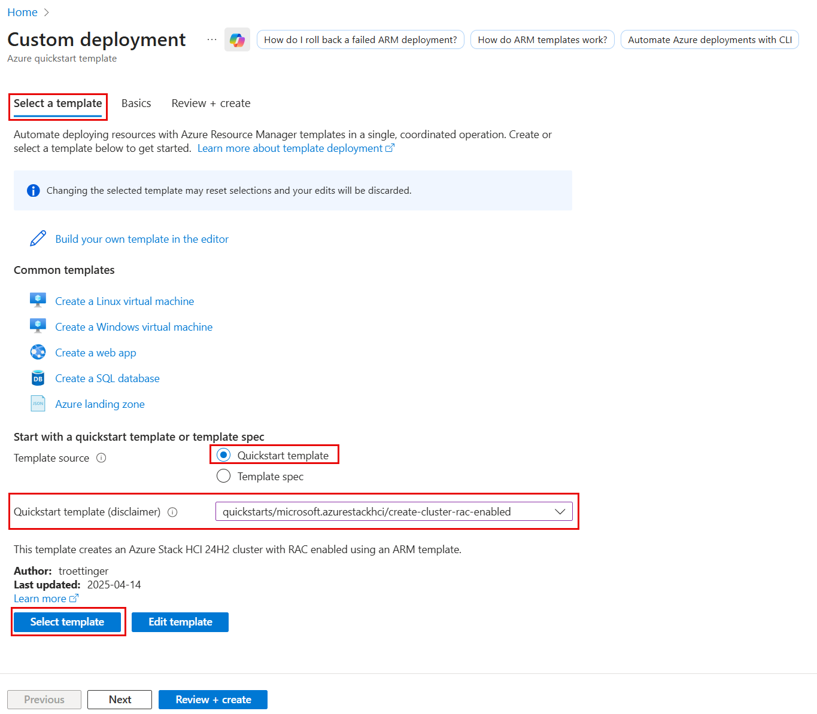
Task: Click the info icon next to Template source
Action: click(x=101, y=458)
